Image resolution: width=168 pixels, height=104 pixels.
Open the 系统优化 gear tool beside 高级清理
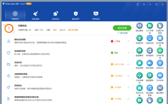[x=160, y=65]
